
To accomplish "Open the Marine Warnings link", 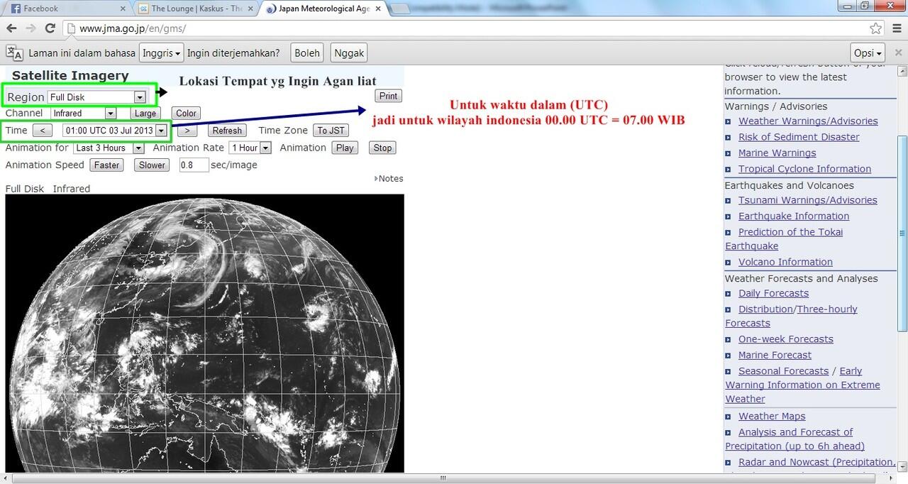I will pyautogui.click(x=777, y=153).
